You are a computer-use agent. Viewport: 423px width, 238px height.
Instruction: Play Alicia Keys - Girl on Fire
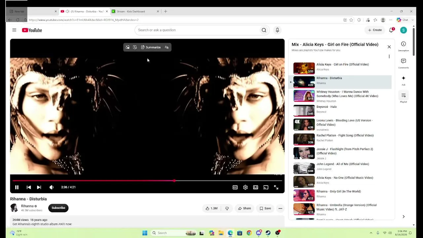[340, 68]
